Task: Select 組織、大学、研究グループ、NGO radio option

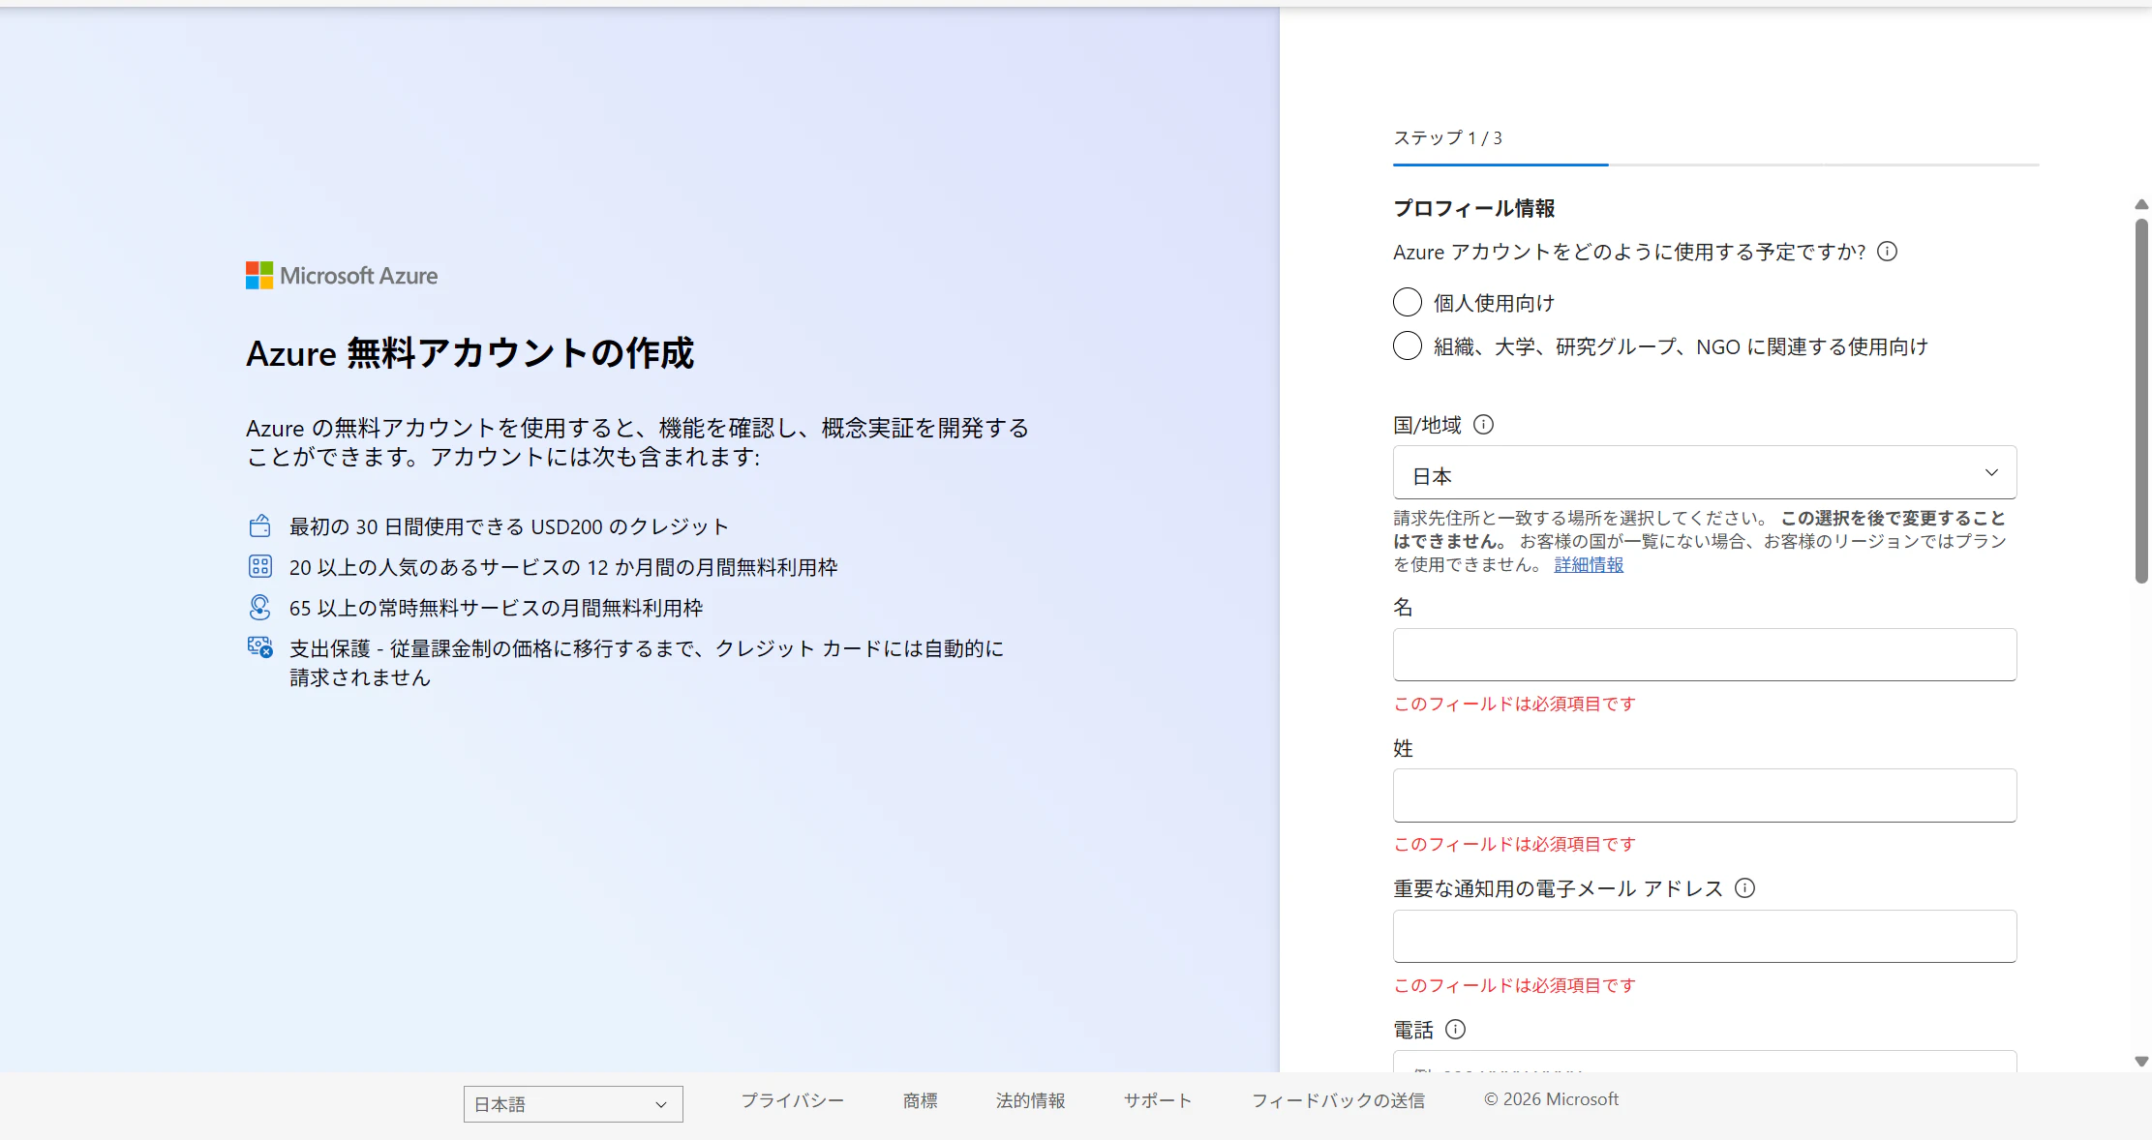Action: 1408,345
